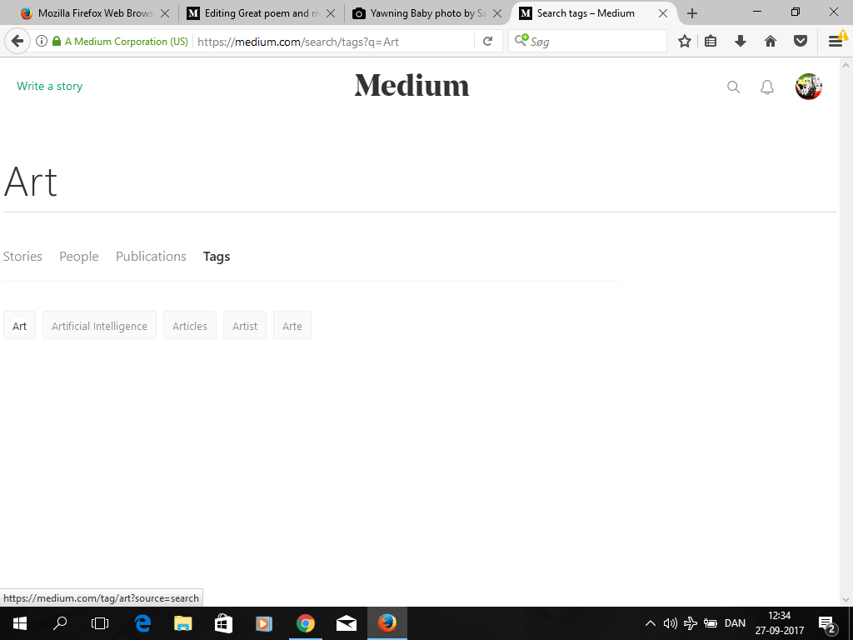Click the site information icon in address bar
Image resolution: width=853 pixels, height=640 pixels.
[42, 42]
